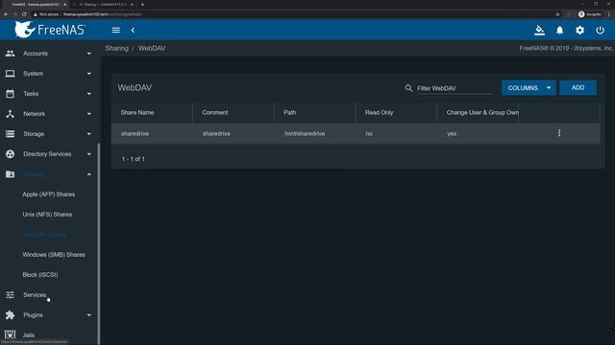Click the WebDAV breadcrumb text
The height and width of the screenshot is (345, 615).
pyautogui.click(x=152, y=49)
